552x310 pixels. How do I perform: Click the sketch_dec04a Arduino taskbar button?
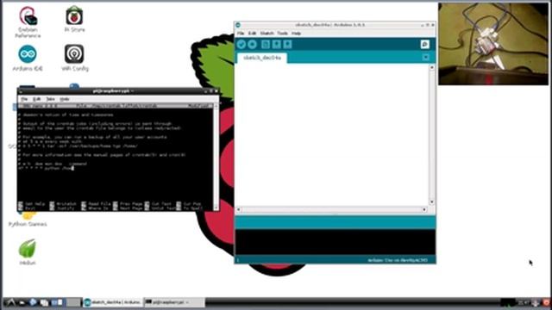113,302
